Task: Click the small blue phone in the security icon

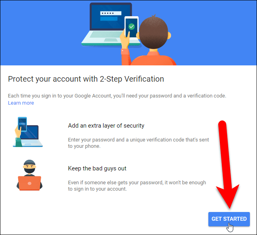Action: pyautogui.click(x=23, y=124)
